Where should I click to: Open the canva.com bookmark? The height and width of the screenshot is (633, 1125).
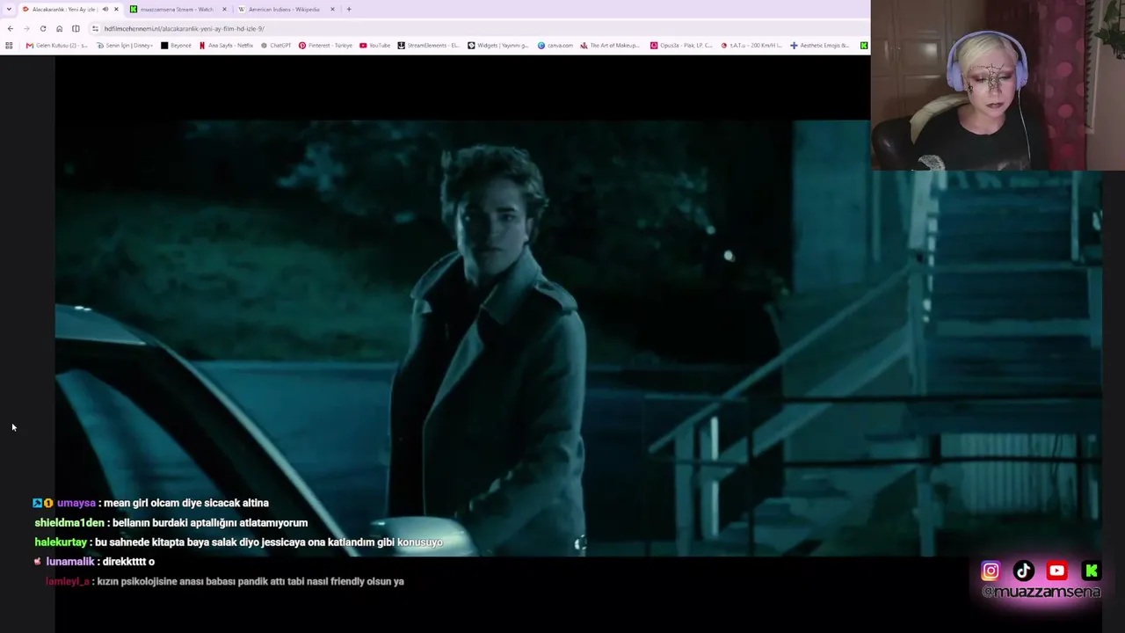tap(555, 46)
